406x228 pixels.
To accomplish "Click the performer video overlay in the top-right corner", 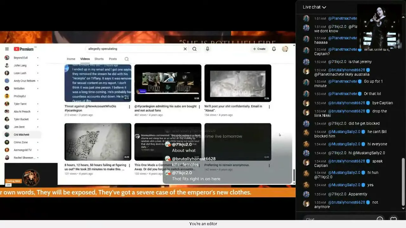I will 379,26.
